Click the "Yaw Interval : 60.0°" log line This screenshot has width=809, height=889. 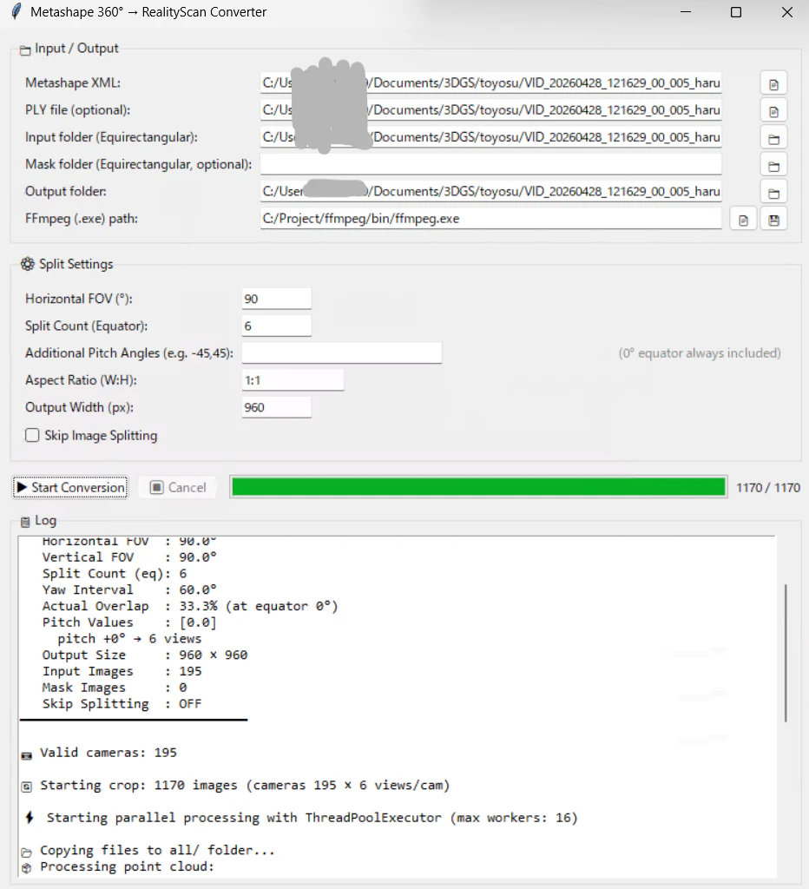click(129, 589)
